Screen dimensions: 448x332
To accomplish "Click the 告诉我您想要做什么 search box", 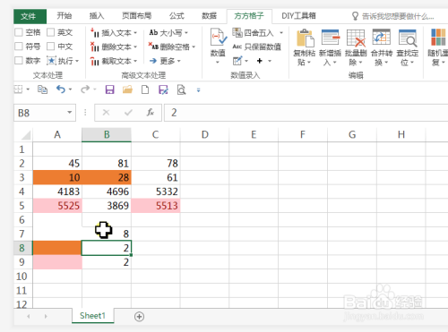I will coord(393,16).
